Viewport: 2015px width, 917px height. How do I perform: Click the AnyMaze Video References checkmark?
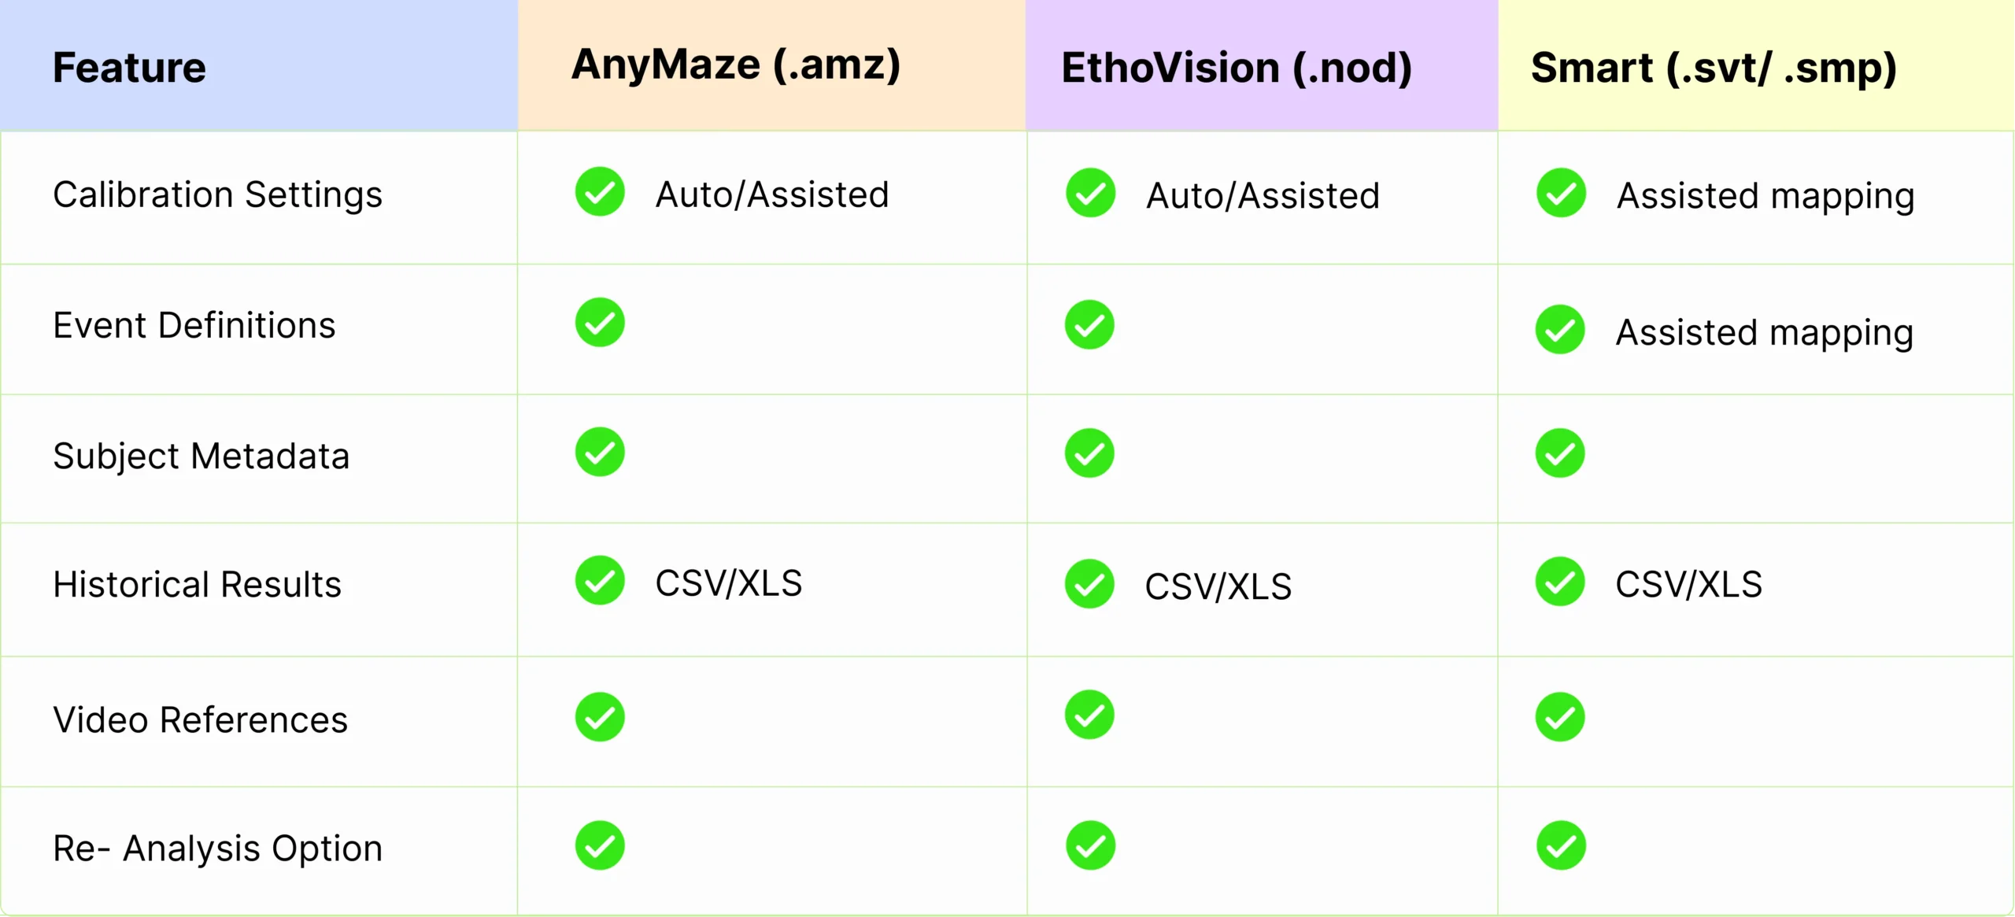(x=600, y=717)
